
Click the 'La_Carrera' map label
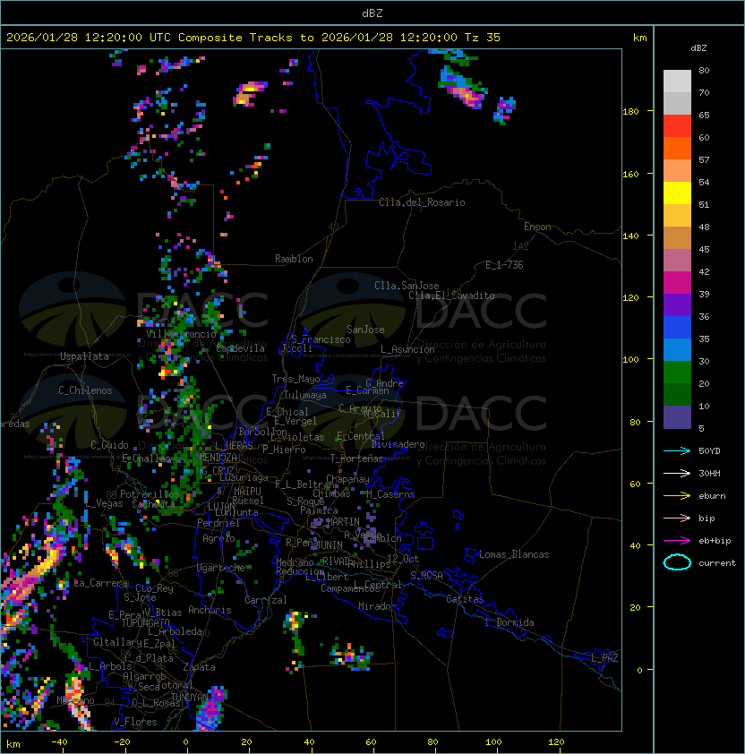[100, 583]
